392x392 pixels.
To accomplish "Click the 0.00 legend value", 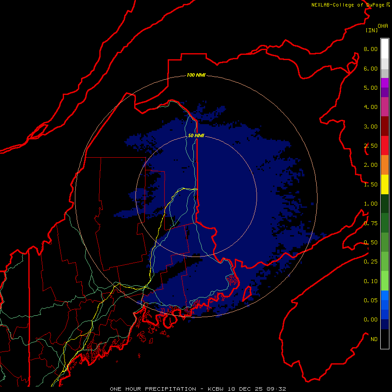I will 371,320.
